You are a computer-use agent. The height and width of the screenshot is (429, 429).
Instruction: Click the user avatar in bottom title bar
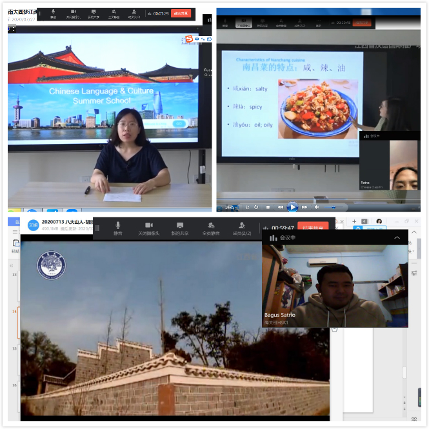pyautogui.click(x=379, y=221)
